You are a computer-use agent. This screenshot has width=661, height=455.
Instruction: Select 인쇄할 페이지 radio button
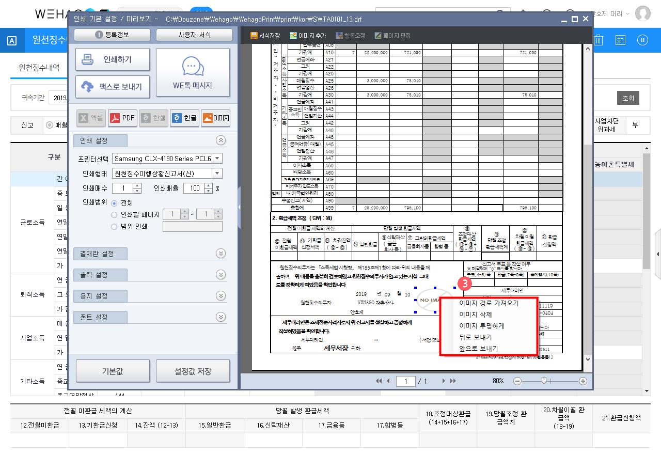point(114,215)
